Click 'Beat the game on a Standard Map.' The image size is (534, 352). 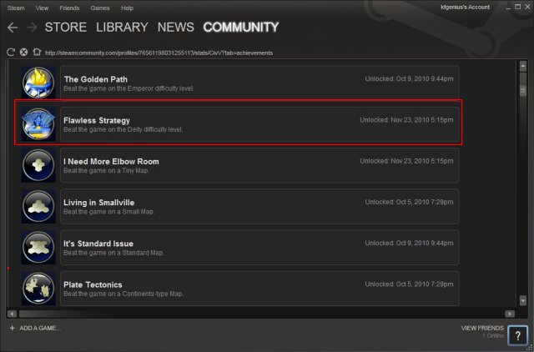tap(113, 253)
